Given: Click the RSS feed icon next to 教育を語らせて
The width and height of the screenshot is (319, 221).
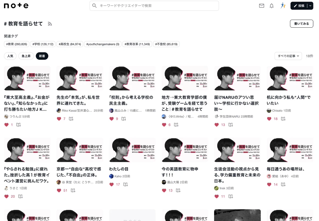Looking at the screenshot, I should click(x=50, y=24).
